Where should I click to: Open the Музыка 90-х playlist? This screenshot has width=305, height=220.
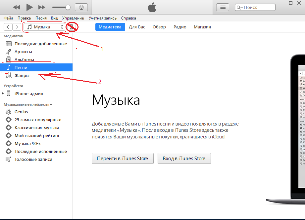[x=36, y=144]
